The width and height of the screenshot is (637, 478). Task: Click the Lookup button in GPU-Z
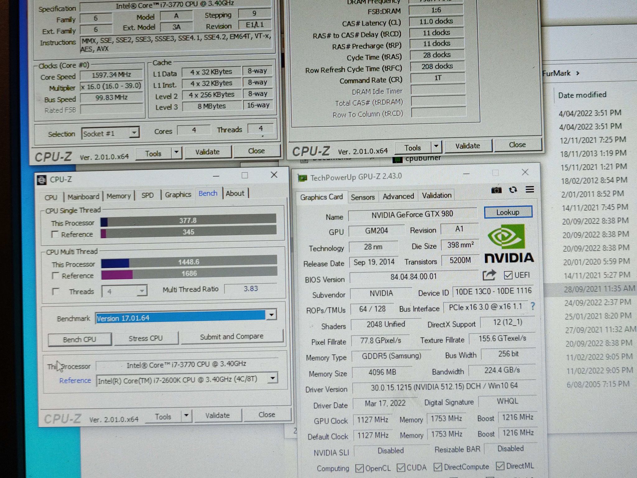coord(508,212)
